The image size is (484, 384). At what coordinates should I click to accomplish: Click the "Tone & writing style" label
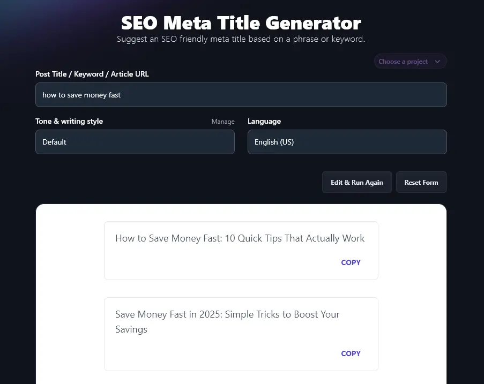pos(69,122)
